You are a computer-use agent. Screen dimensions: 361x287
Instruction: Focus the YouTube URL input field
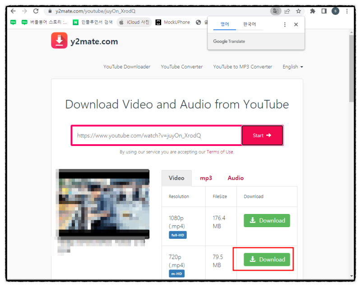[x=157, y=136]
